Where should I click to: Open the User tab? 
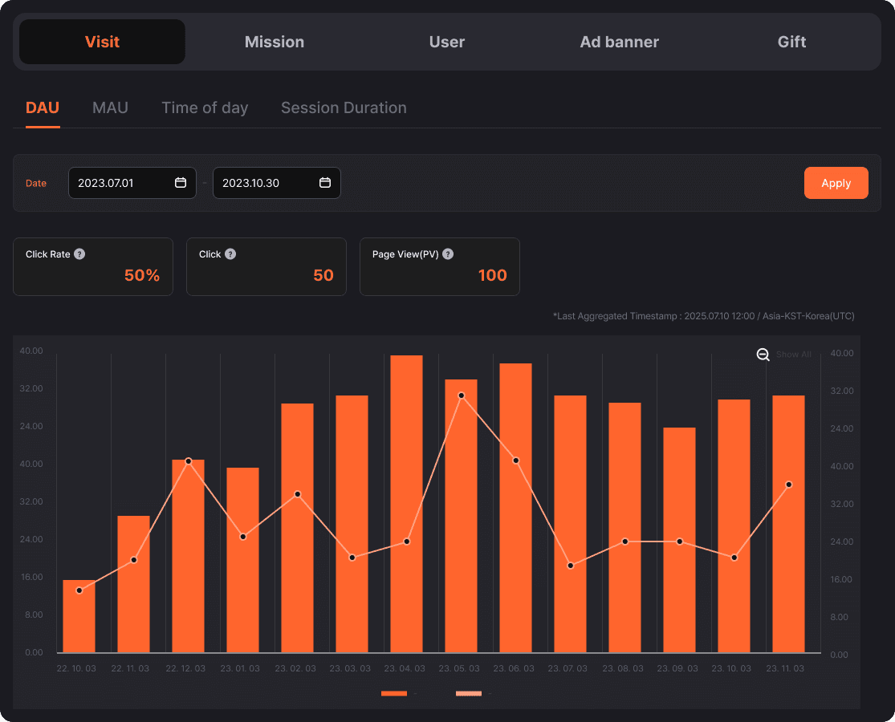click(x=447, y=42)
